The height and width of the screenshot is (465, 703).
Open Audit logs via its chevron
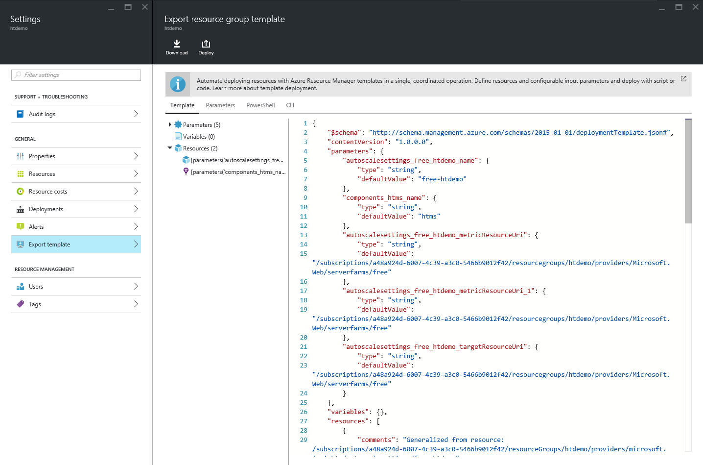click(136, 114)
